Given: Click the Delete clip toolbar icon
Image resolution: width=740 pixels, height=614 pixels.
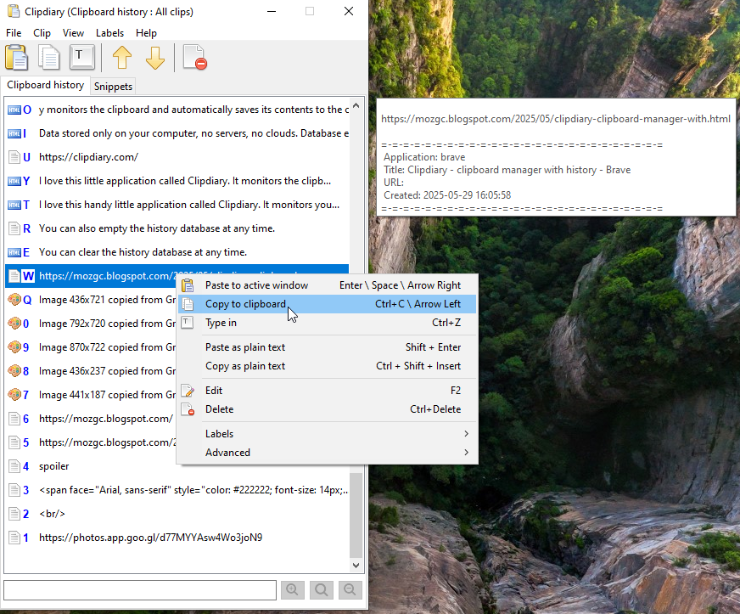Looking at the screenshot, I should point(195,58).
